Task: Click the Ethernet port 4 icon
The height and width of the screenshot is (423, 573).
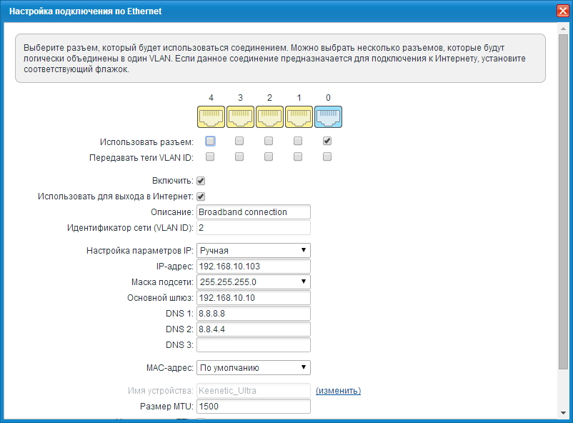Action: tap(210, 116)
